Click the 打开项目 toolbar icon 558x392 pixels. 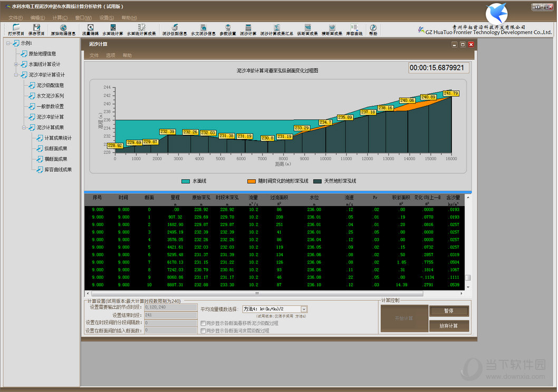point(16,30)
